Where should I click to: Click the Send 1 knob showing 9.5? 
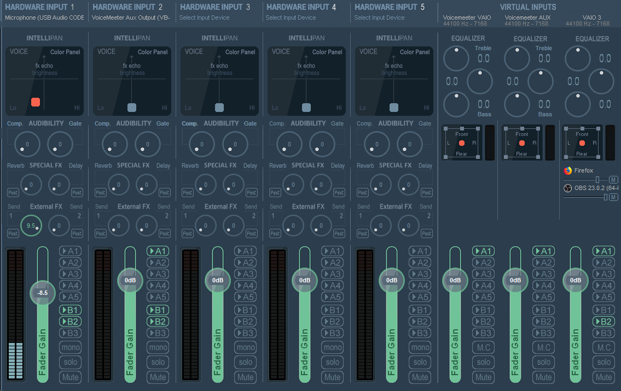click(31, 226)
